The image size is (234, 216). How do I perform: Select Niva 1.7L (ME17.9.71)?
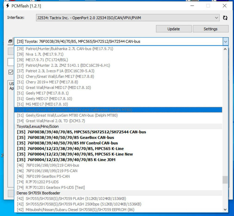[118, 54]
